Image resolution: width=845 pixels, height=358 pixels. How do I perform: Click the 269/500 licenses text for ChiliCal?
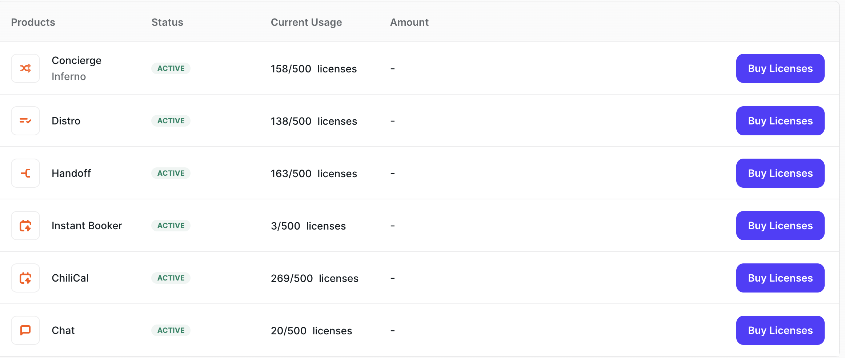[314, 278]
